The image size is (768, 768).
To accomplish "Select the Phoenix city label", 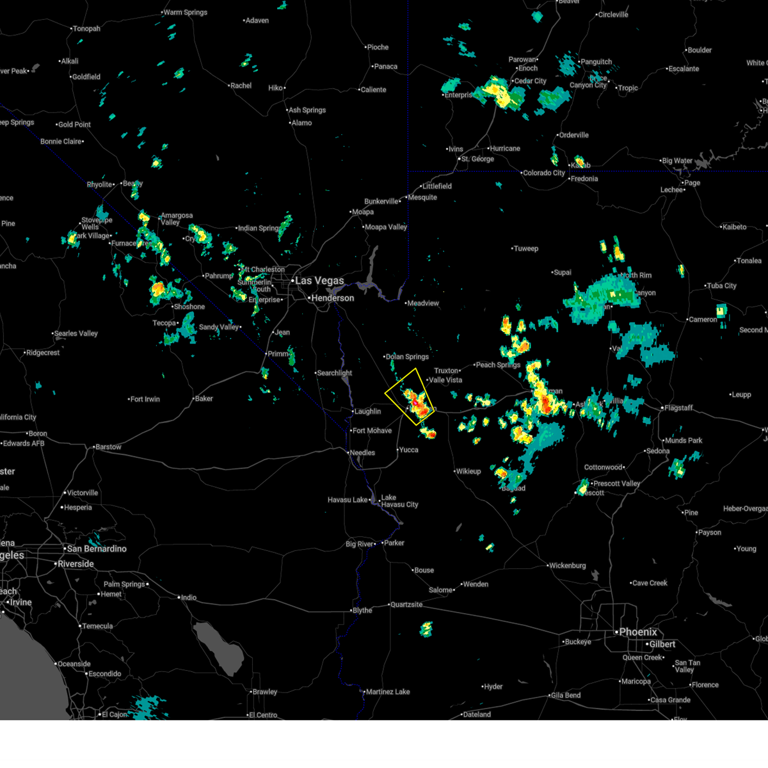I will [x=638, y=632].
